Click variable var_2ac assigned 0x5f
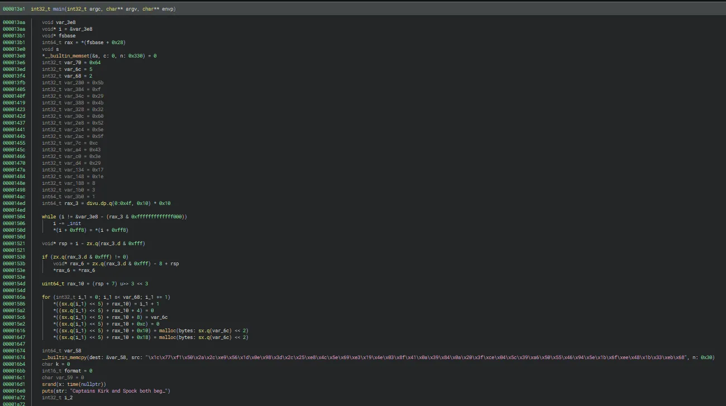 (x=73, y=136)
